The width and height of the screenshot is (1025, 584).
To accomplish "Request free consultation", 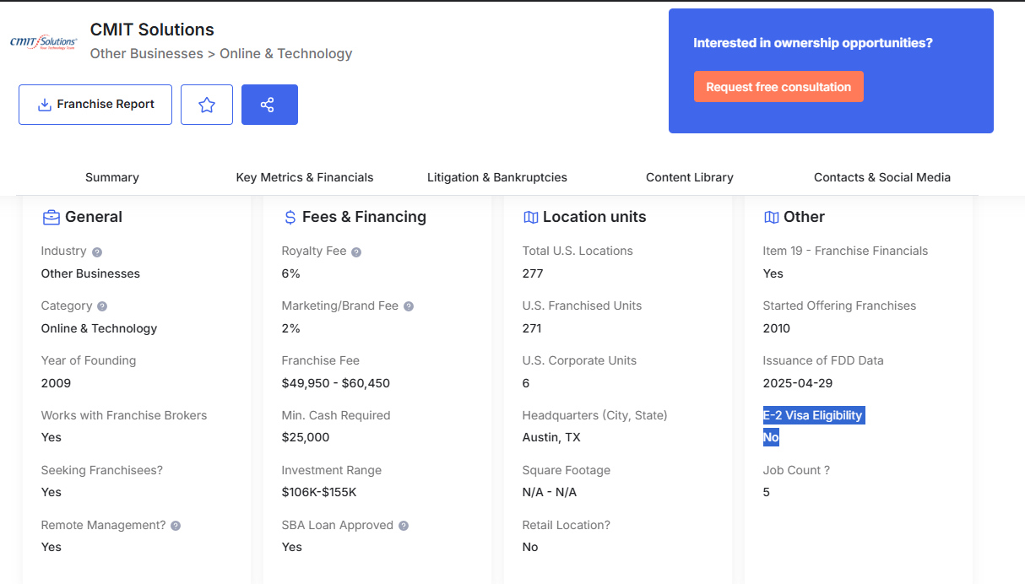I will point(778,87).
